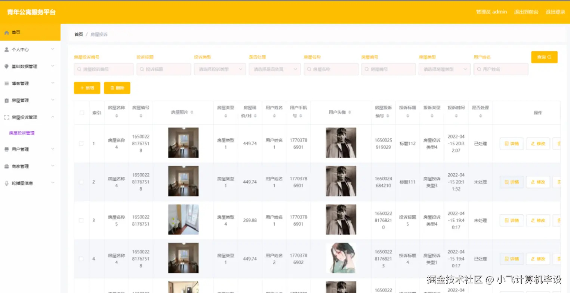The width and height of the screenshot is (570, 293).
Task: Click the icon beside 房屋管理 in sidebar
Action: click(x=6, y=100)
